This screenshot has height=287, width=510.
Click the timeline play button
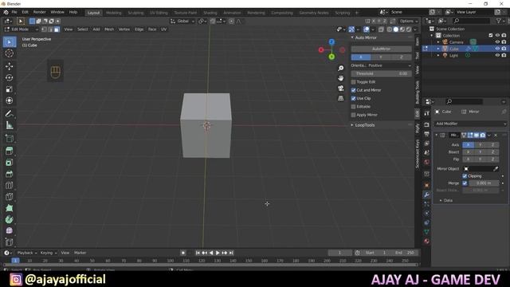pos(218,253)
